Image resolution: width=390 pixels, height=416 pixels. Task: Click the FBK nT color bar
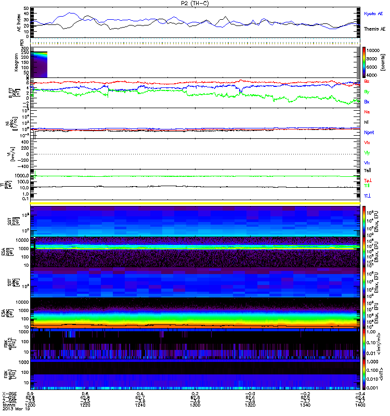point(364,374)
